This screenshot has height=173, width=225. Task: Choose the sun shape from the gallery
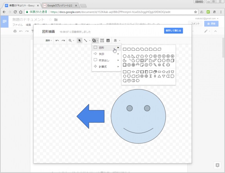pyautogui.click(x=160, y=65)
